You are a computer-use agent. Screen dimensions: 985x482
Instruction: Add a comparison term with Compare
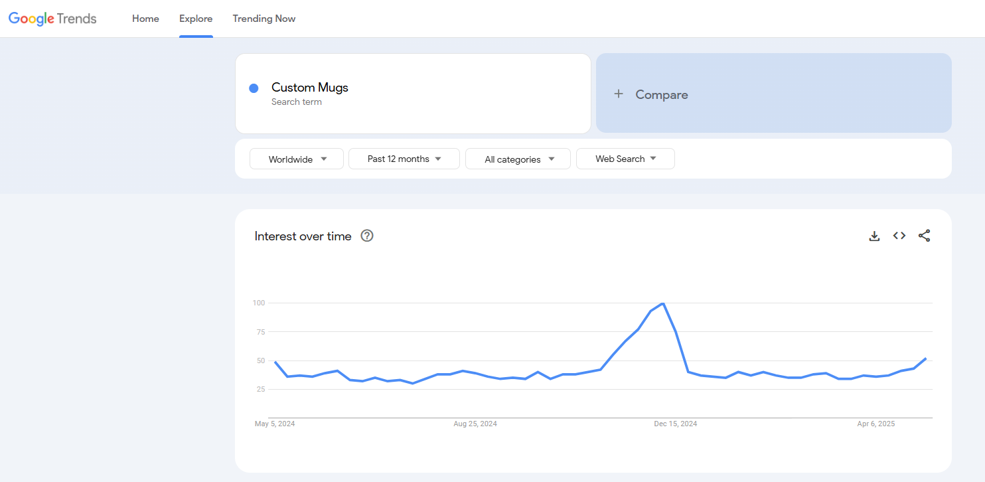(774, 93)
